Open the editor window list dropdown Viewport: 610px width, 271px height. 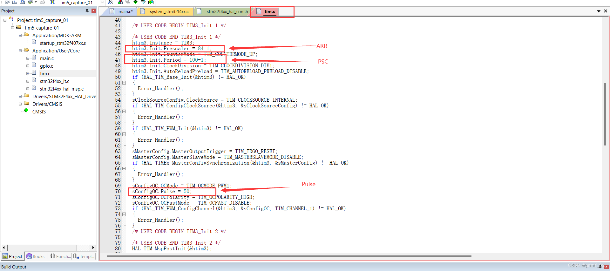(599, 11)
